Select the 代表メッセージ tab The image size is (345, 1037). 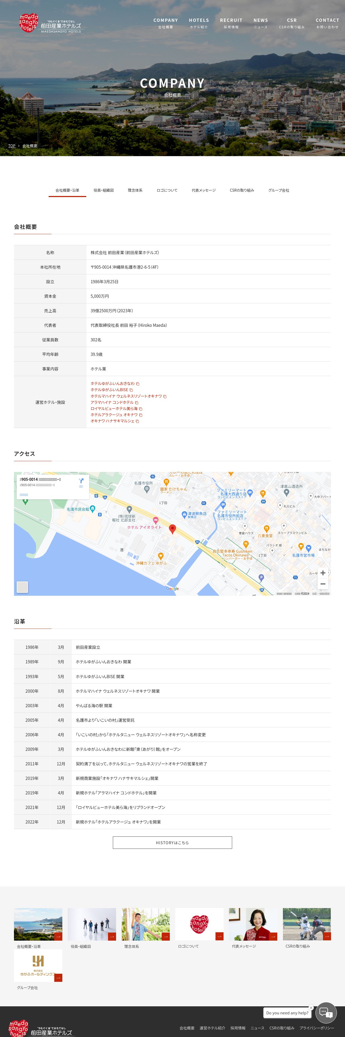[x=204, y=190]
